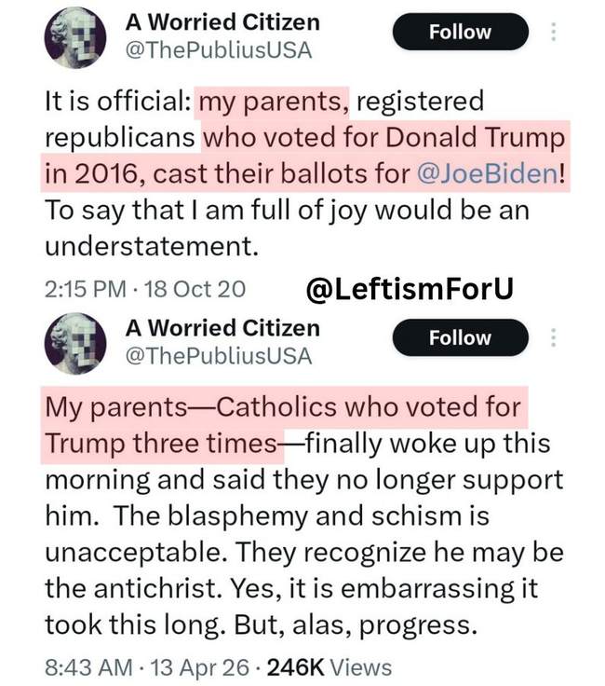Image resolution: width=605 pixels, height=686 pixels.
Task: Click the bottom tweet's "A Worried Citizen" name
Action: [222, 327]
